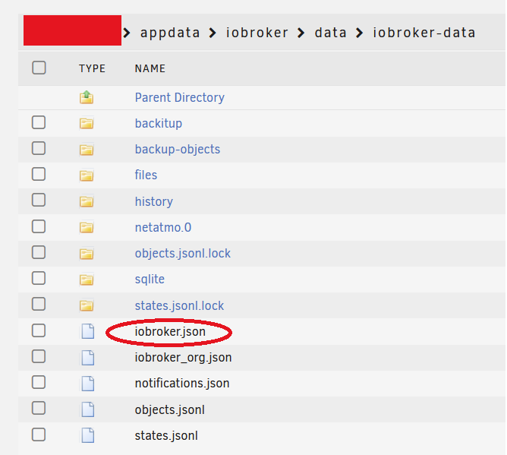Click the iobroker.json file icon
The width and height of the screenshot is (507, 455).
(x=87, y=331)
